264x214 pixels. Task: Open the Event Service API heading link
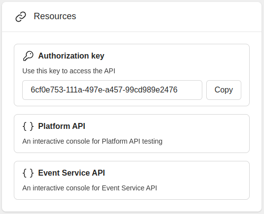coord(72,173)
